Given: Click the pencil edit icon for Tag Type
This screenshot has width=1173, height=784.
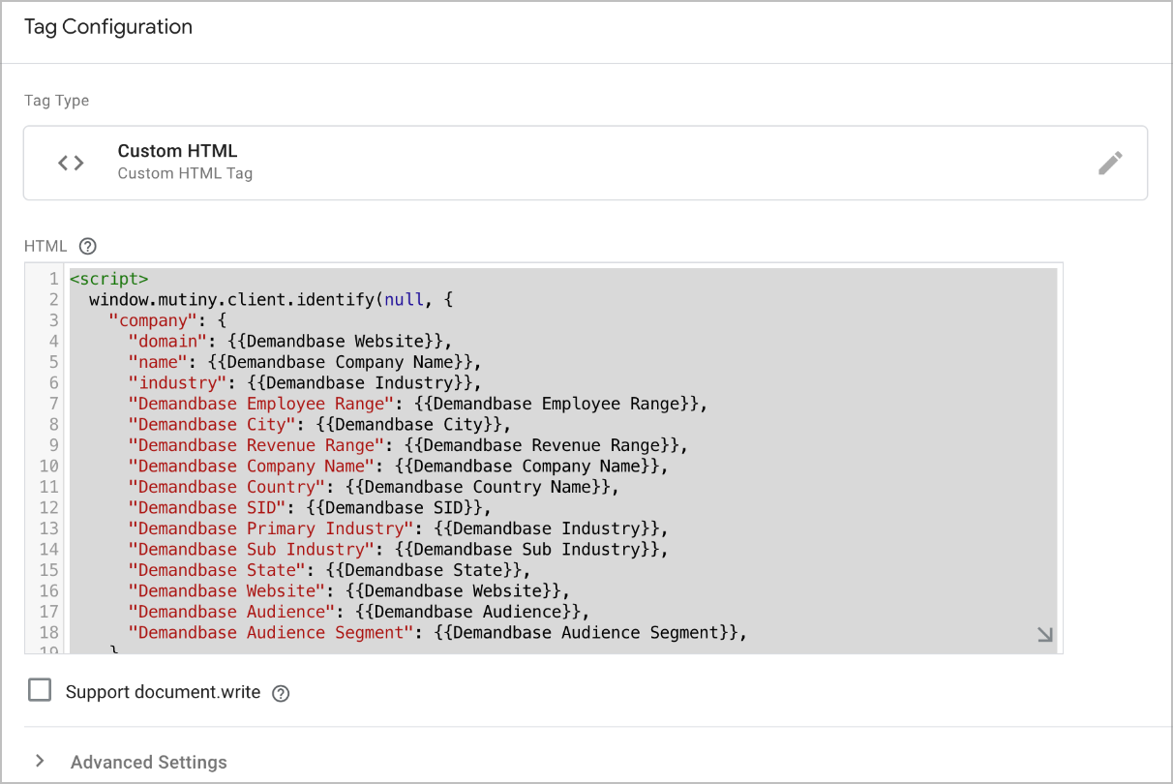Looking at the screenshot, I should 1110,163.
